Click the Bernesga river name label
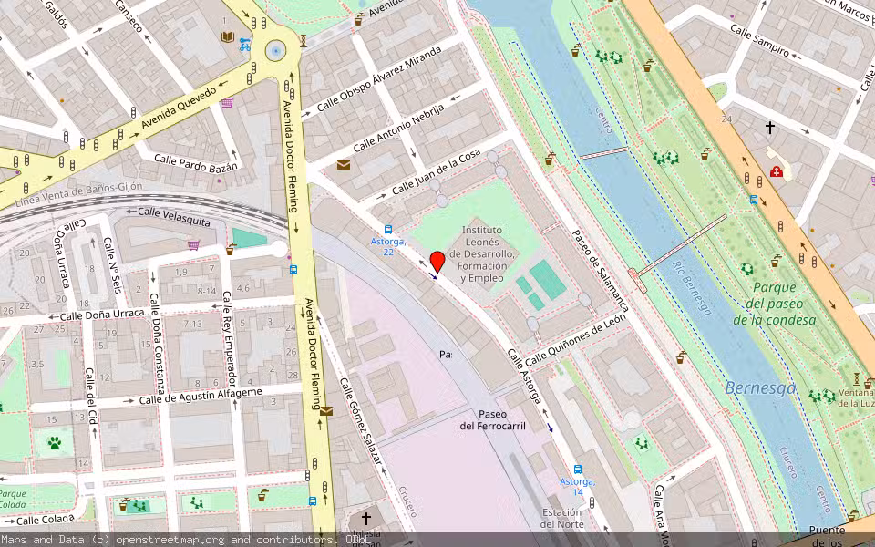The image size is (875, 547). click(x=760, y=388)
